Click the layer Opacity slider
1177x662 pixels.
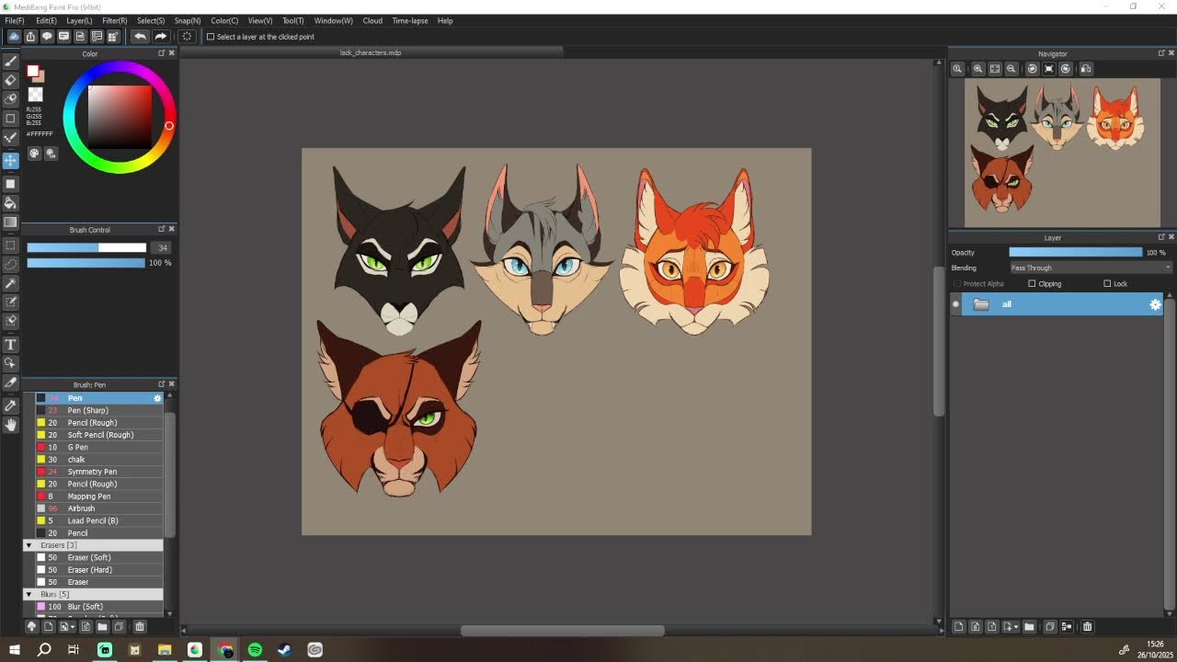(1075, 252)
